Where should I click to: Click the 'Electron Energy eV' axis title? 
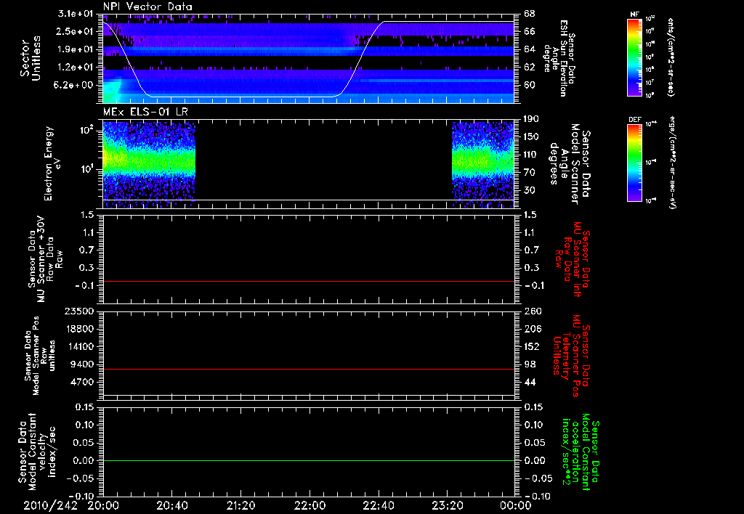[52, 163]
